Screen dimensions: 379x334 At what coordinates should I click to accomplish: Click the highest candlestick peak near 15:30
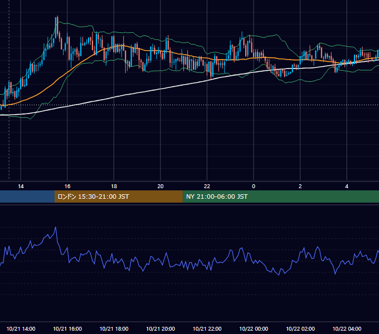pyautogui.click(x=57, y=17)
